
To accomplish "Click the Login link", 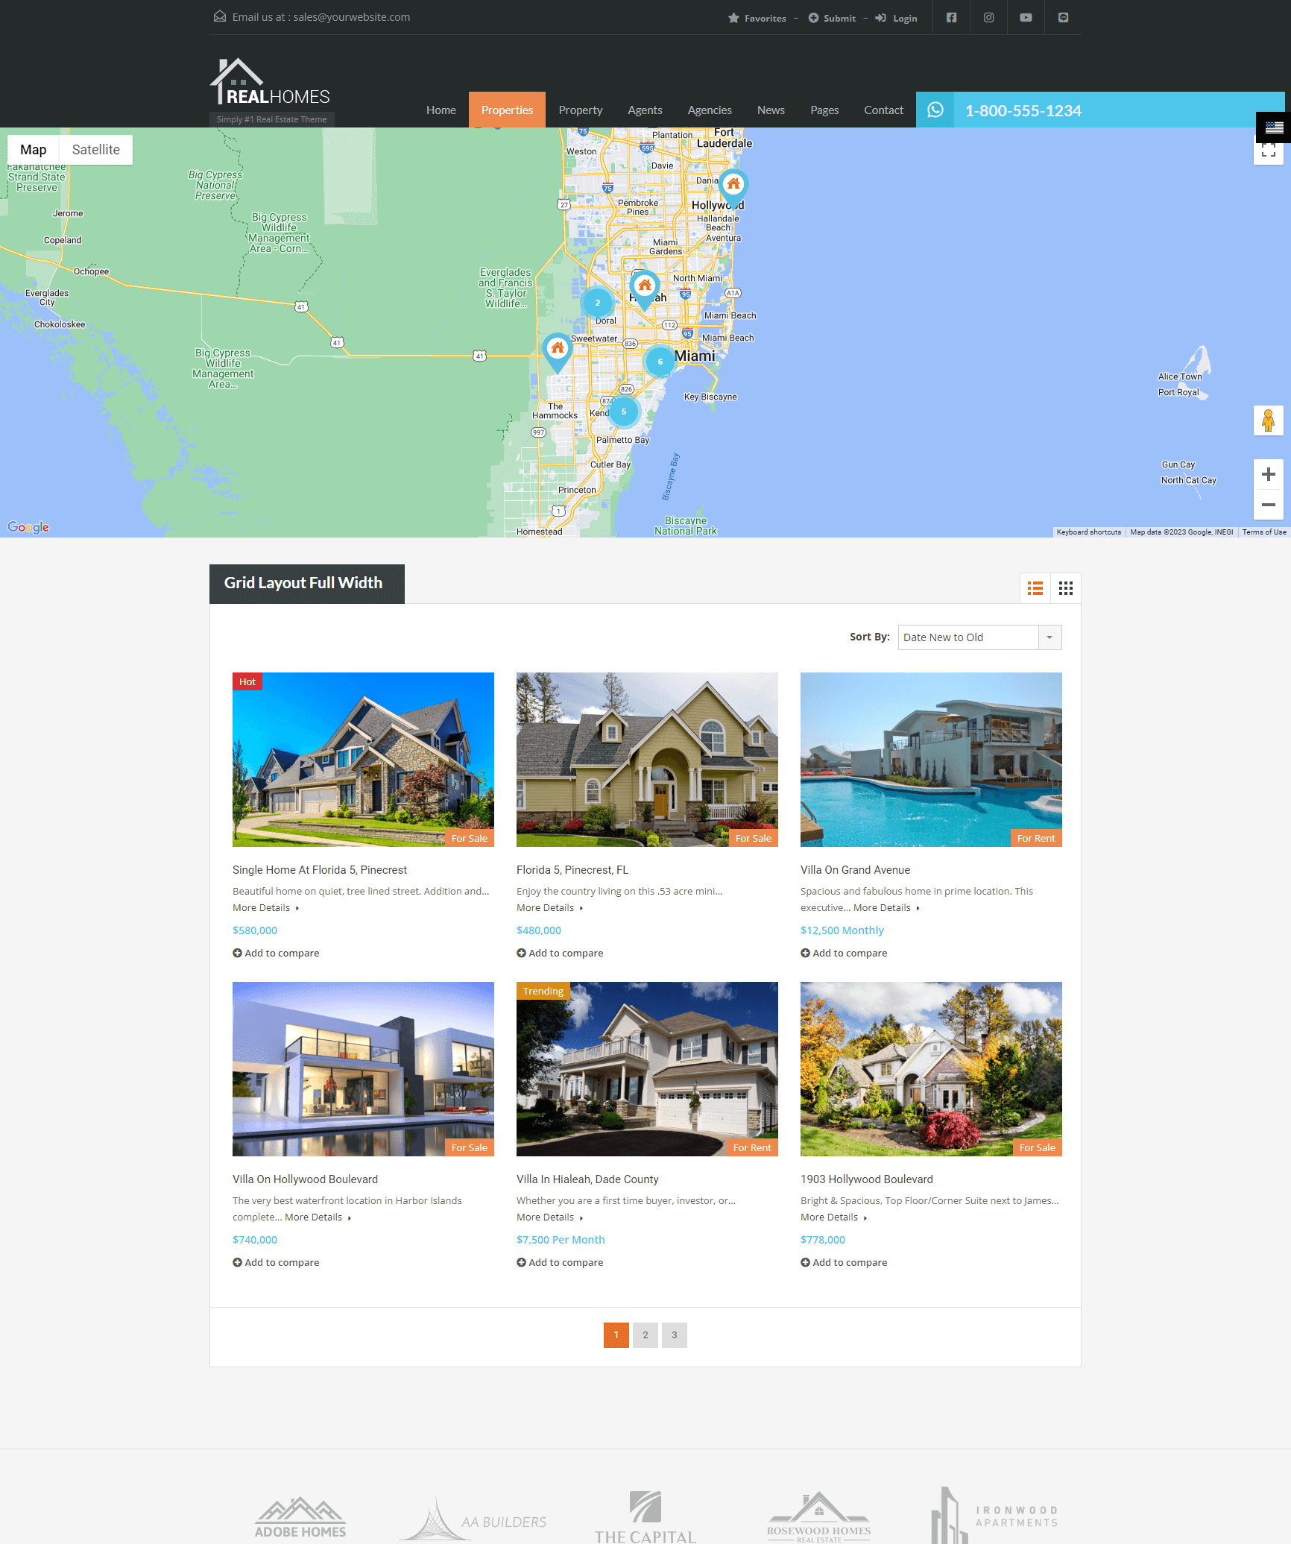I will click(896, 18).
